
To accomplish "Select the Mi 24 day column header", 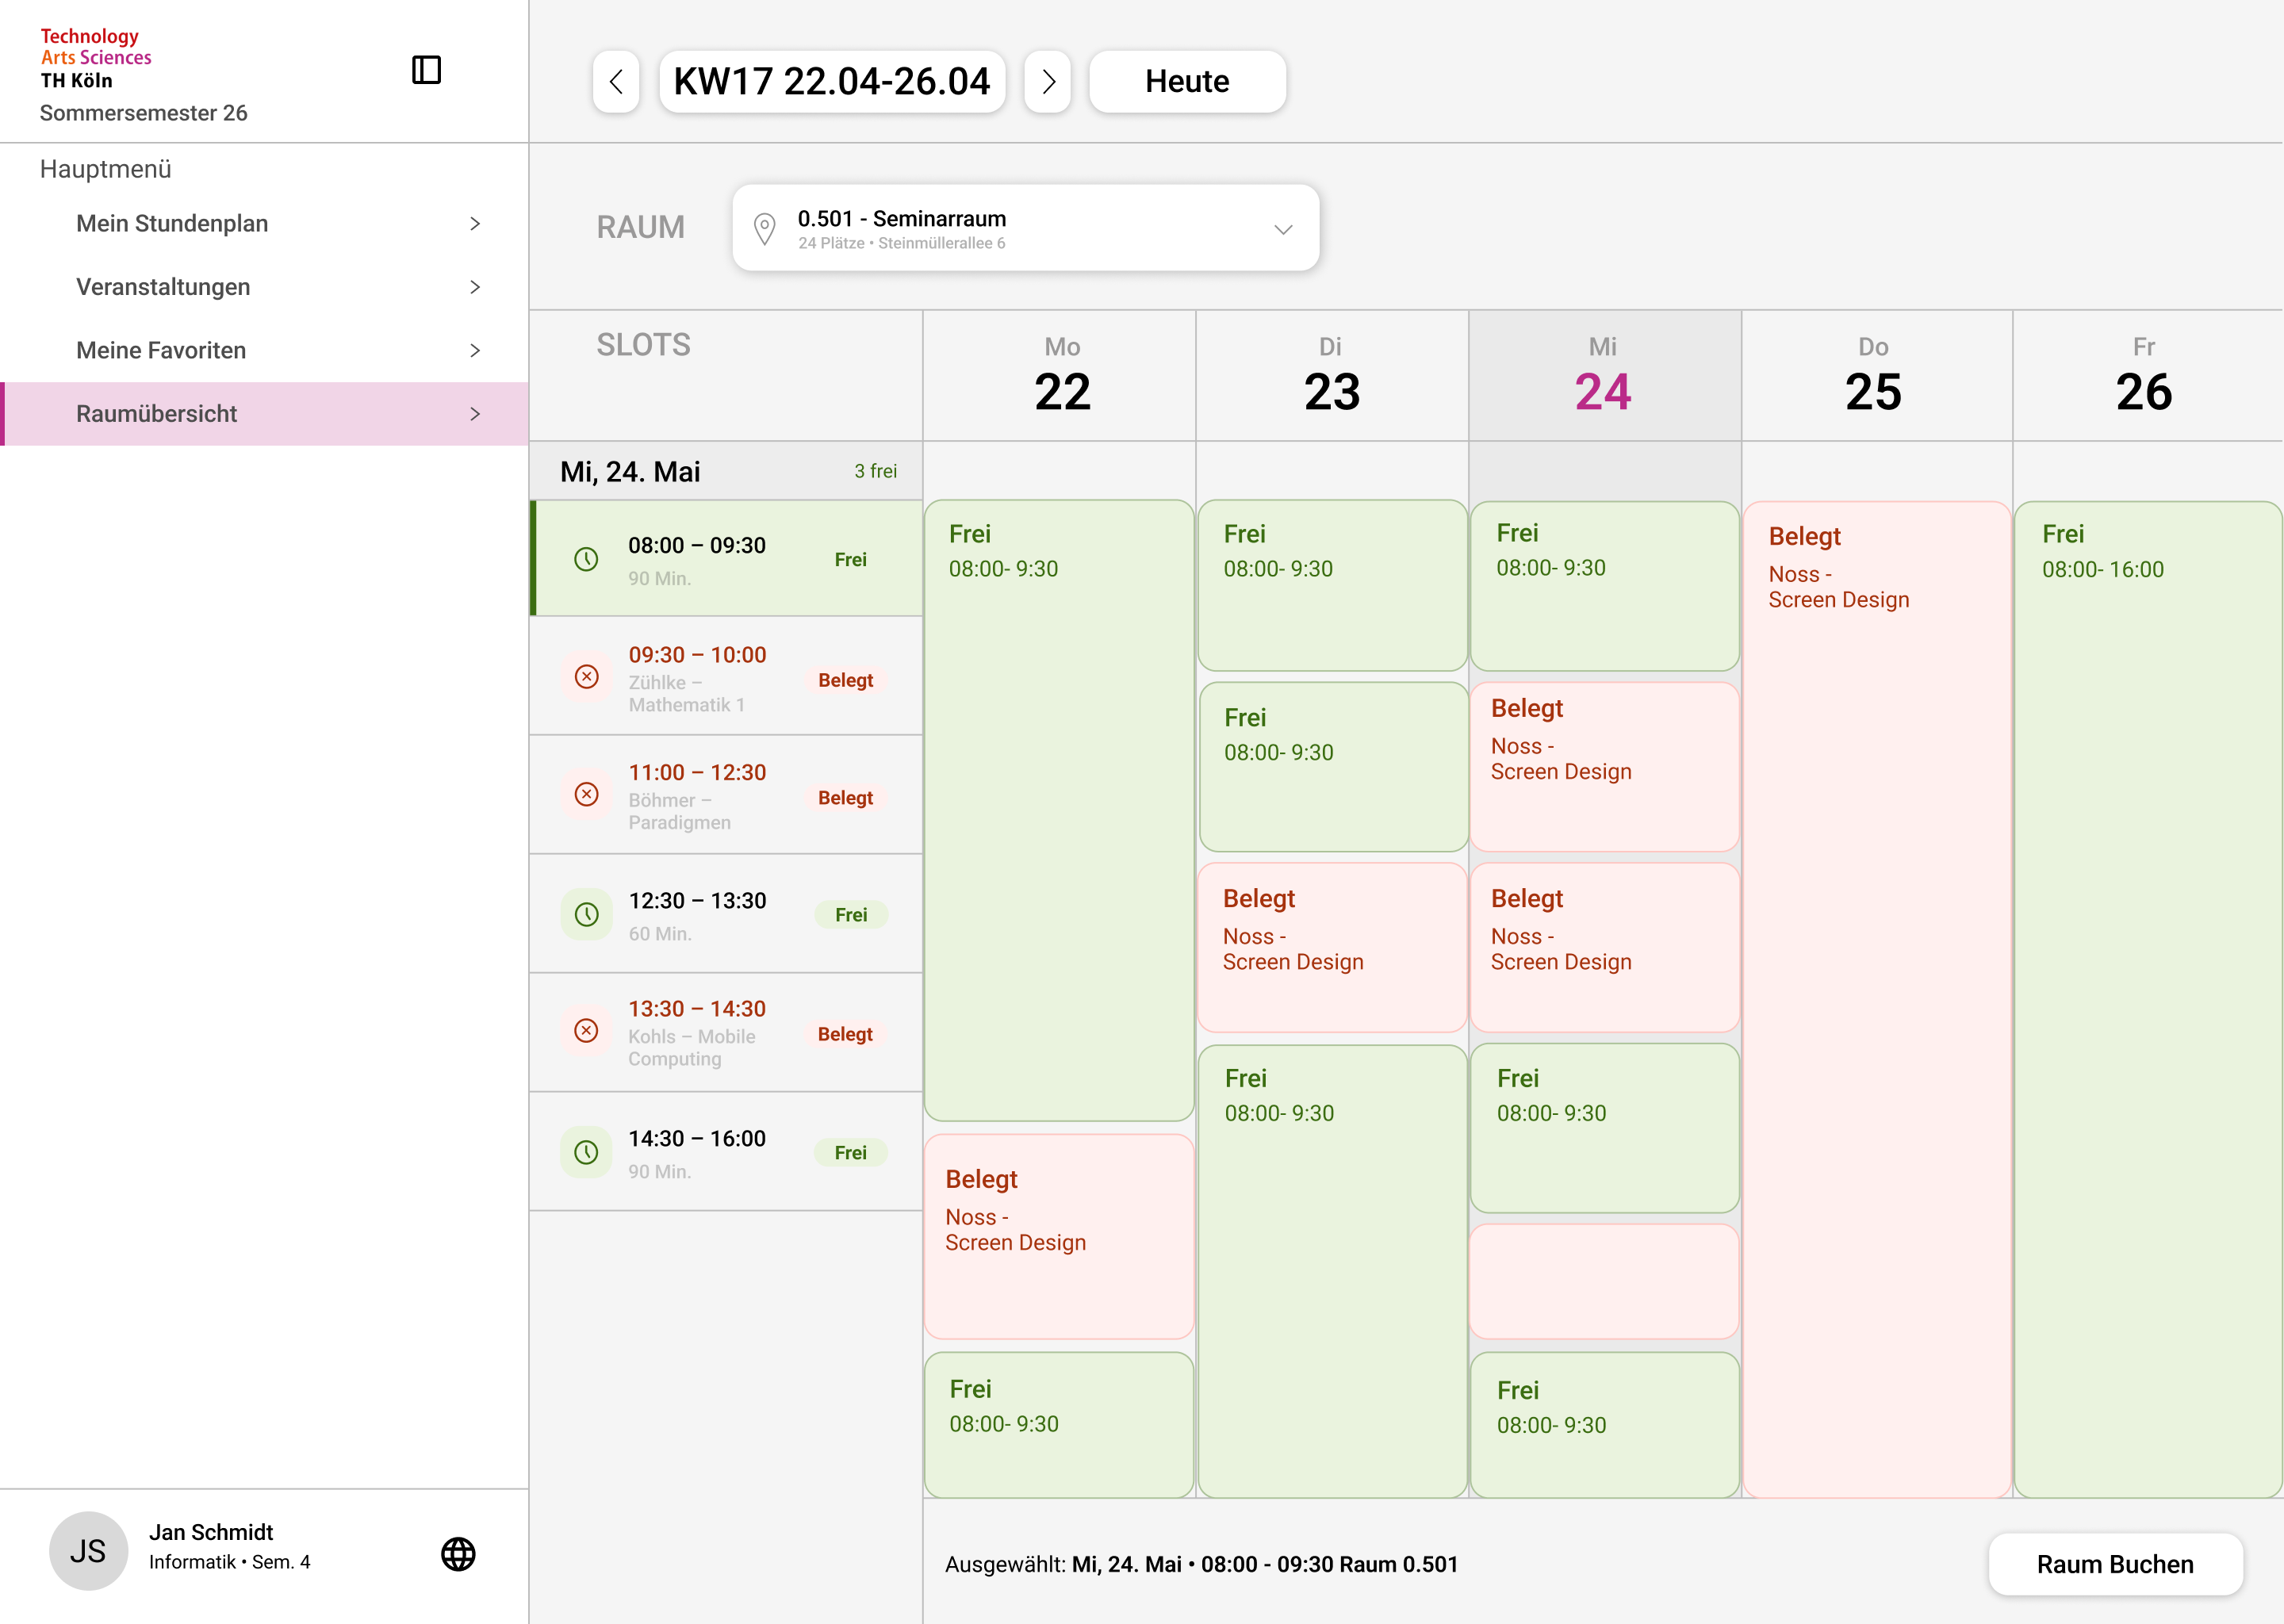I will 1604,375.
